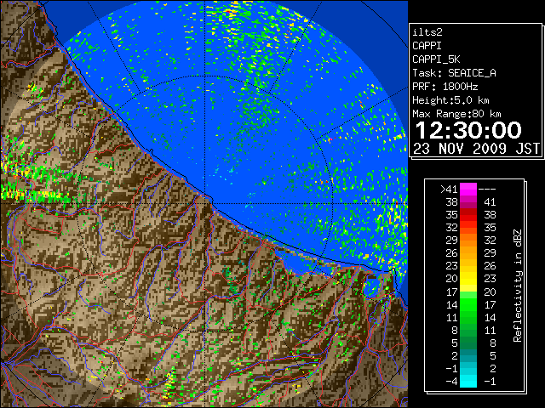Screen dimensions: 545x408
Task: Click the 12:30:00 timestamp
Action: click(468, 130)
